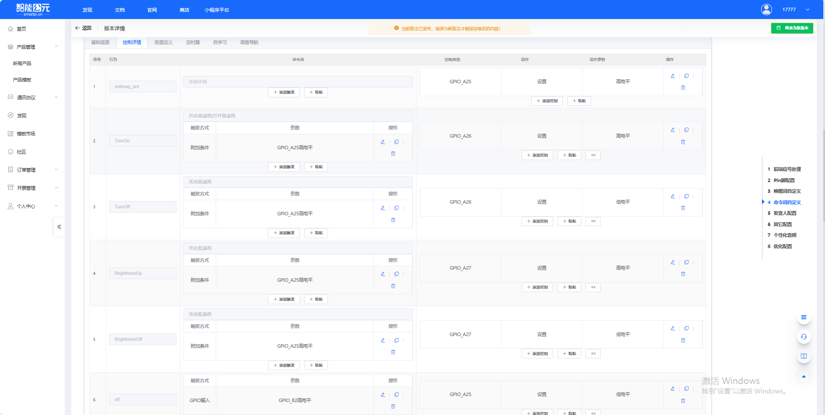Image resolution: width=825 pixels, height=415 pixels.
Task: Open the user avatar icon
Action: click(x=766, y=9)
